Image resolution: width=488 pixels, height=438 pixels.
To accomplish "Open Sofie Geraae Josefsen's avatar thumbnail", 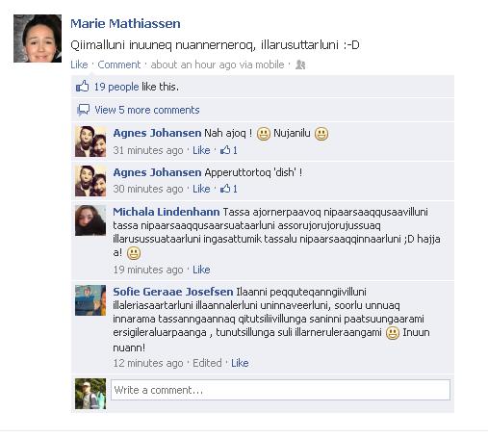I will (x=90, y=300).
